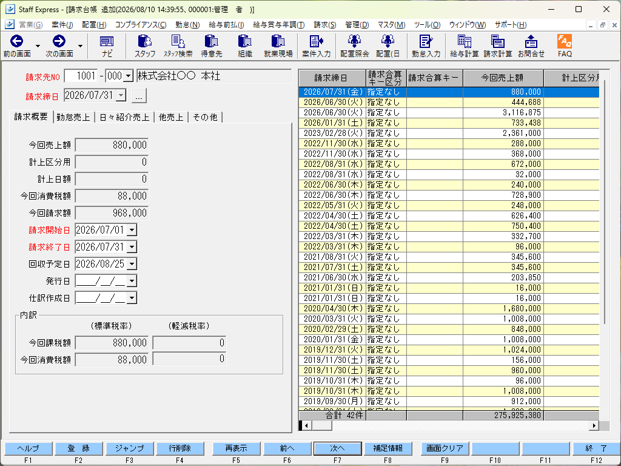
Task: Open the 案件入力 toolbar icon
Action: [x=317, y=46]
